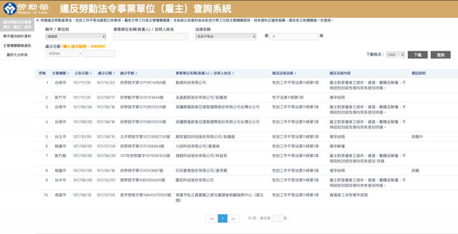Open the 下載格式 ODS dropdown
The image size is (458, 234).
(396, 55)
